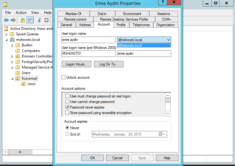Open the calendar picker for expiry date
The height and width of the screenshot is (166, 235).
tap(162, 134)
